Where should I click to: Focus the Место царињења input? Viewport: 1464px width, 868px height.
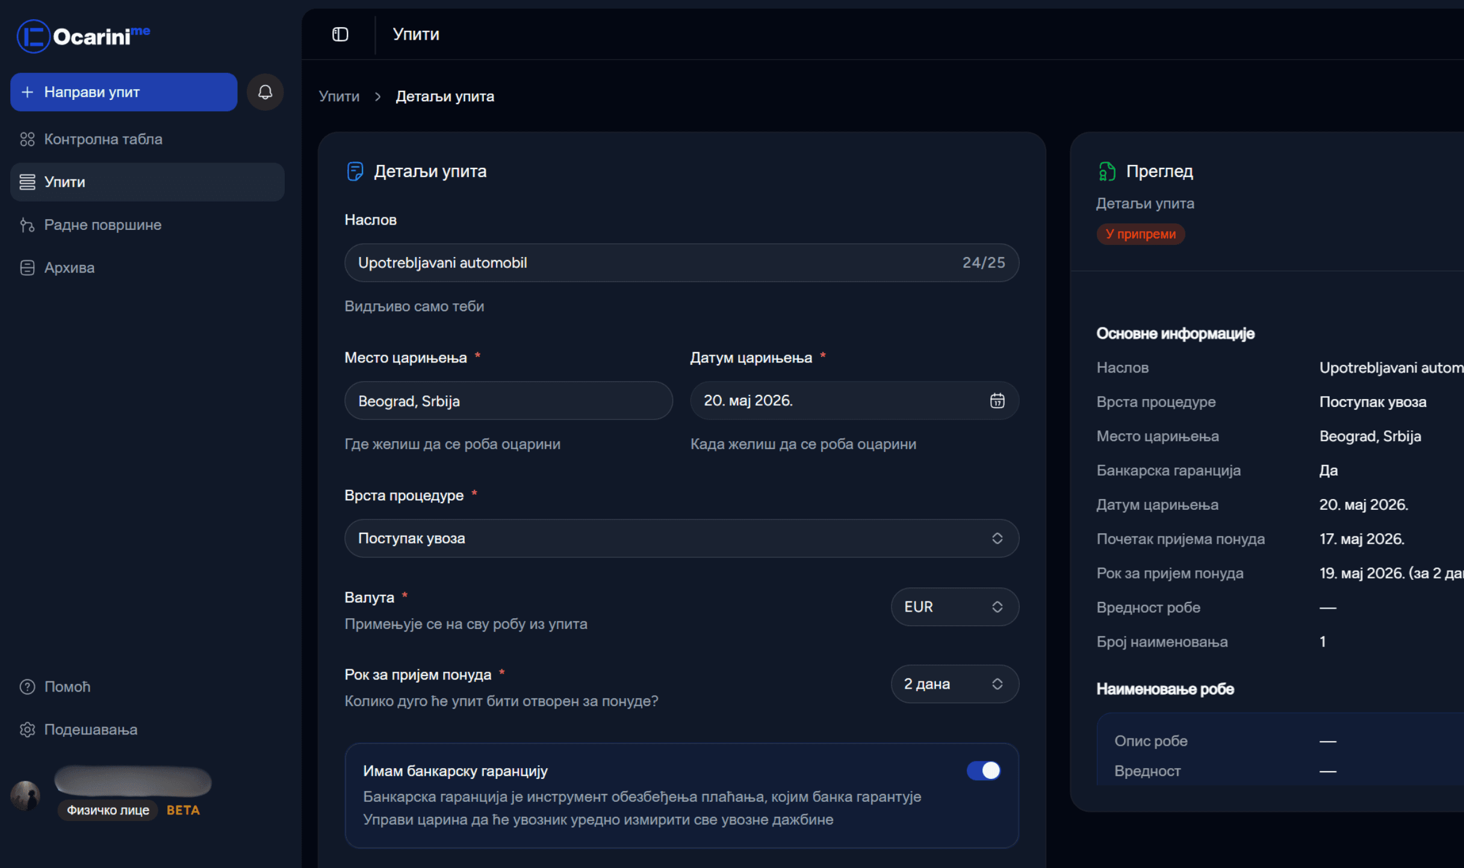point(509,400)
